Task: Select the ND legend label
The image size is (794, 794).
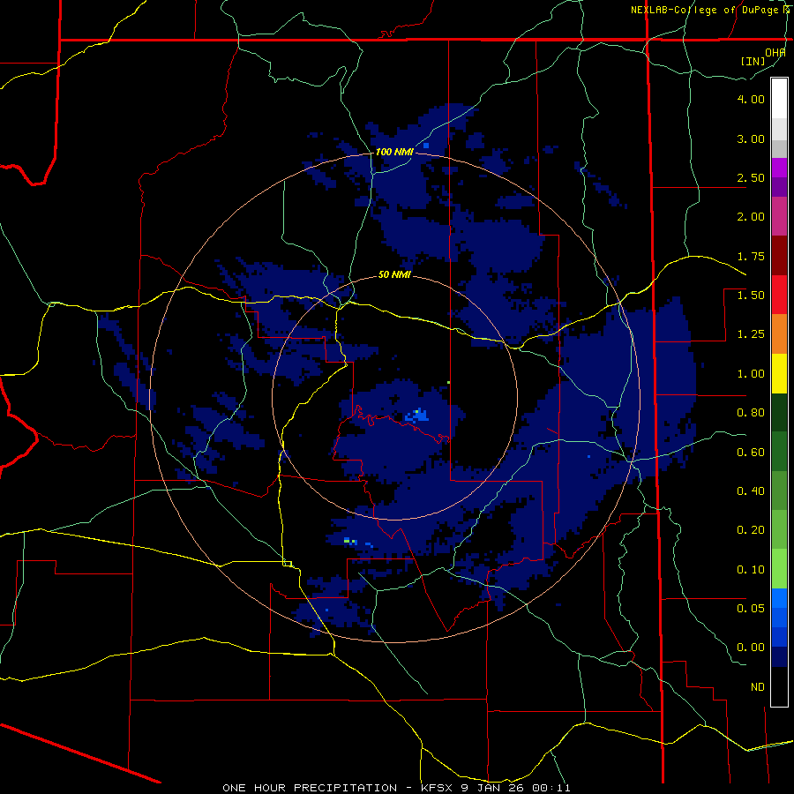Action: click(758, 687)
